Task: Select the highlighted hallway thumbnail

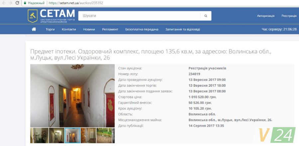Action: [72, 135]
